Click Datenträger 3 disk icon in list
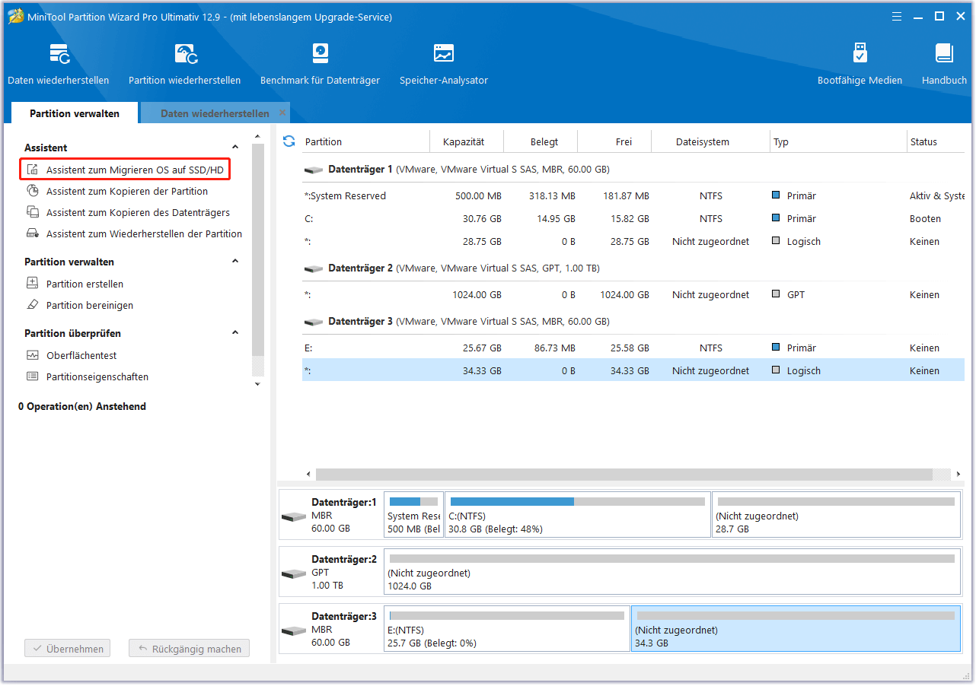Screen dimensions: 976x686 coord(313,322)
